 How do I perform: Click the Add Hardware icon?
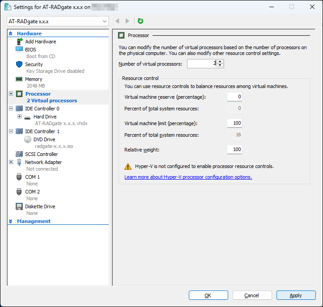(x=19, y=42)
